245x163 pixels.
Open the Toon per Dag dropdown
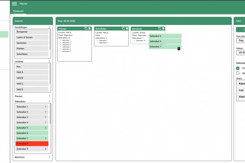pyautogui.click(x=241, y=40)
